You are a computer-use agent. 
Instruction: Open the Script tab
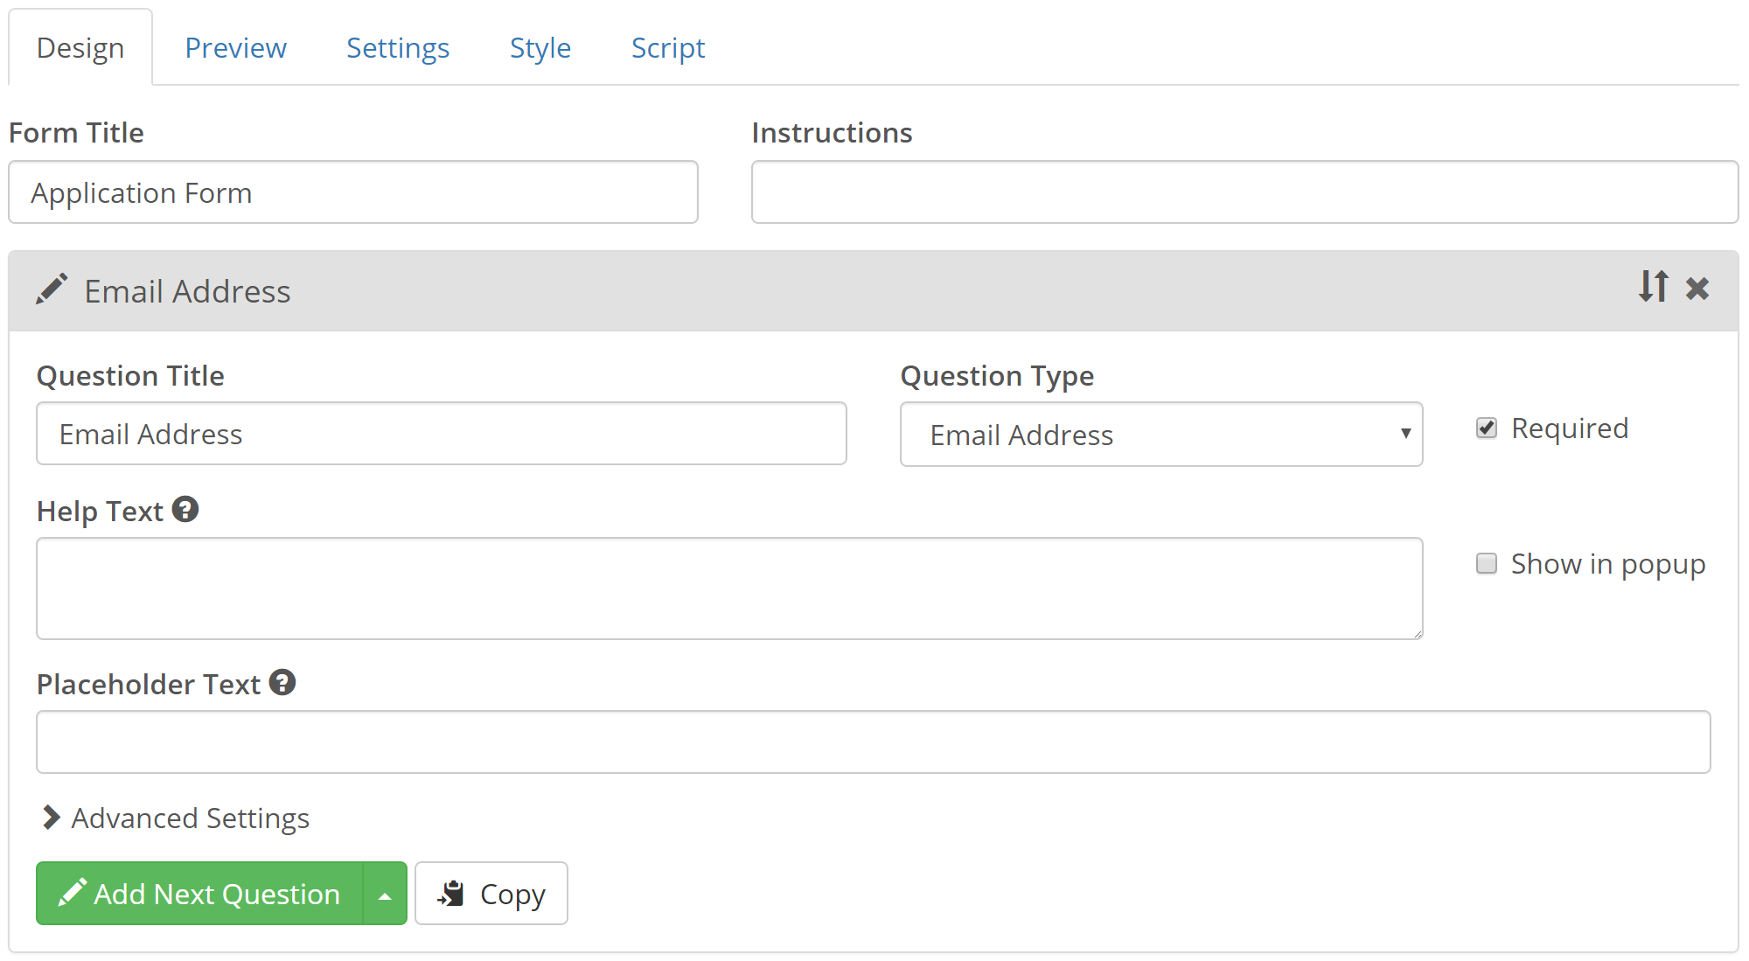(x=667, y=48)
